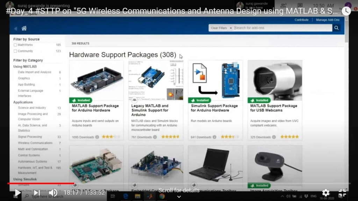The height and width of the screenshot is (201, 358).
Task: Open Legacy MATLAB and Simulink Support for Arduino
Action: click(x=150, y=110)
